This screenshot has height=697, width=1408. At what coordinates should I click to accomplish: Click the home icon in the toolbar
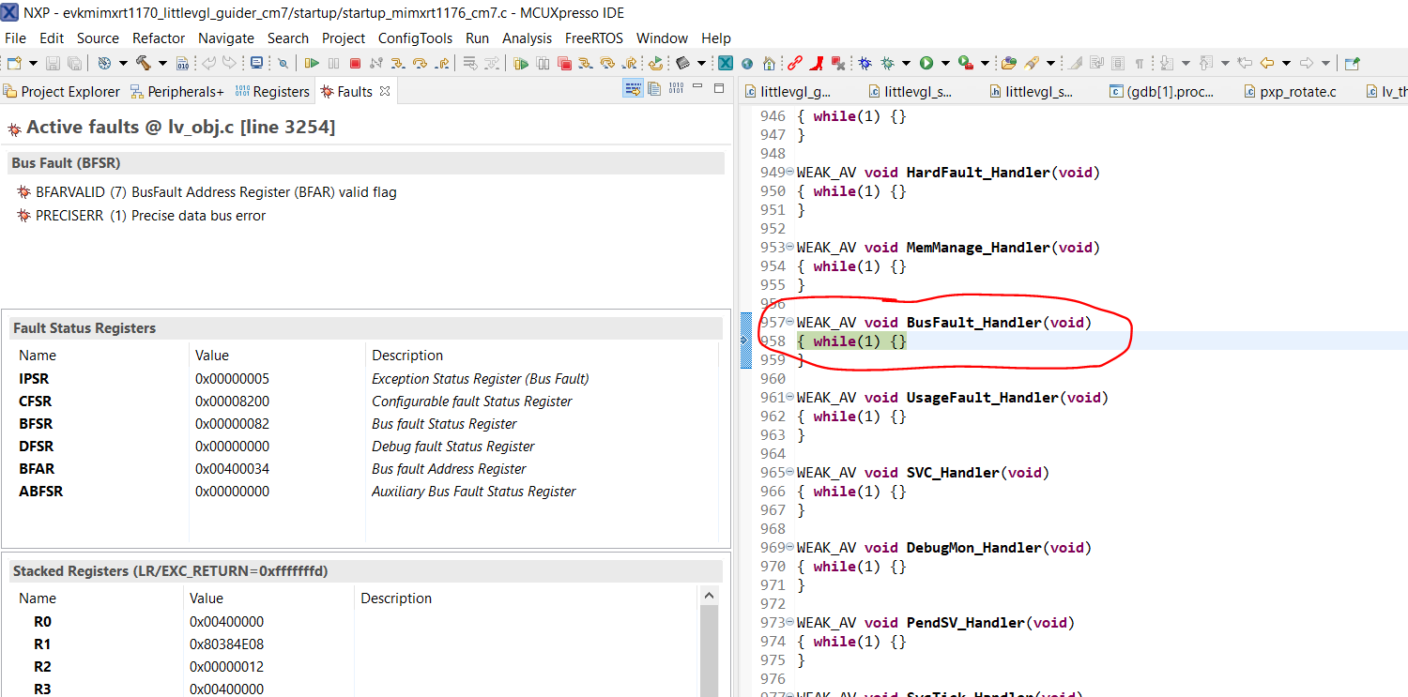(769, 63)
